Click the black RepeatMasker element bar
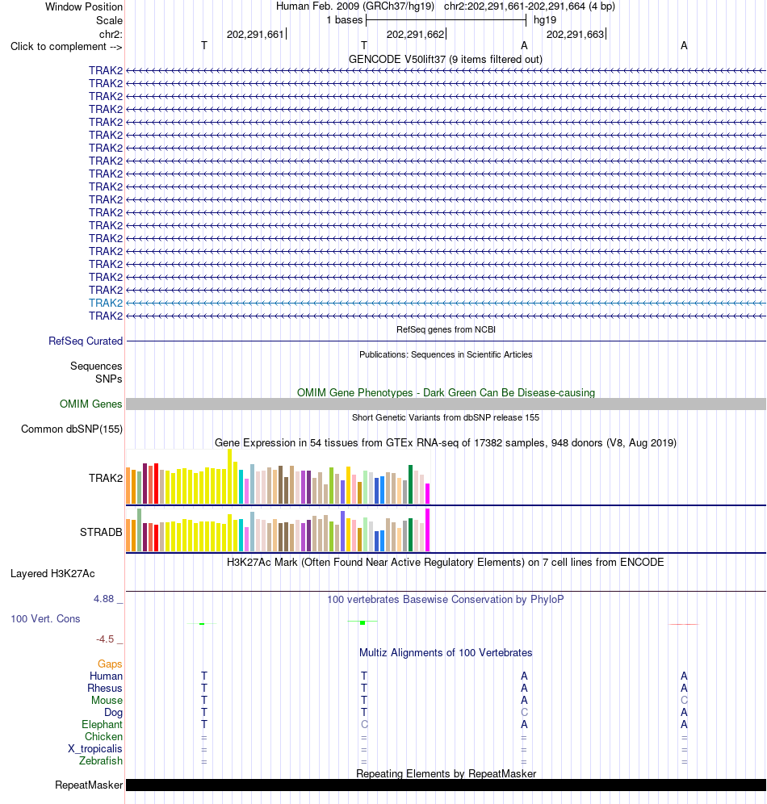 tap(446, 785)
